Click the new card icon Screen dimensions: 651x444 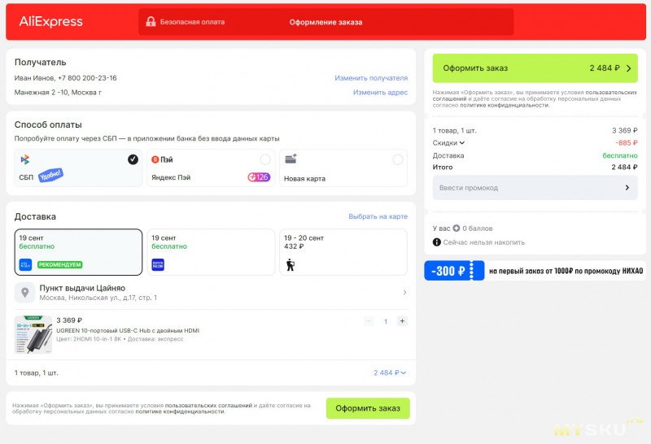(291, 159)
